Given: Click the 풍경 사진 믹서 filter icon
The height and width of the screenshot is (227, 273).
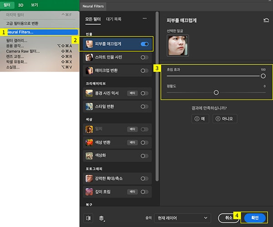Looking at the screenshot, I should (89, 93).
